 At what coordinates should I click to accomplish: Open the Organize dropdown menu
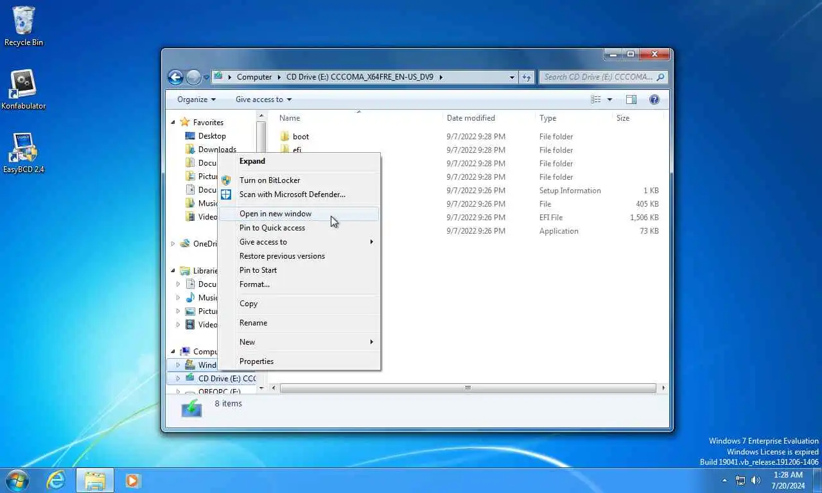pos(196,99)
